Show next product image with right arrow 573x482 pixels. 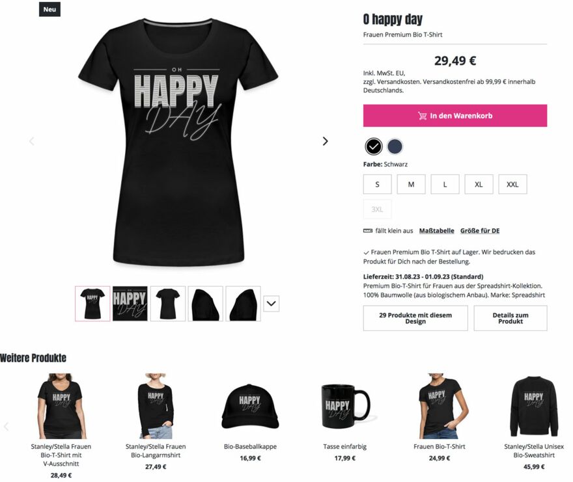point(325,141)
